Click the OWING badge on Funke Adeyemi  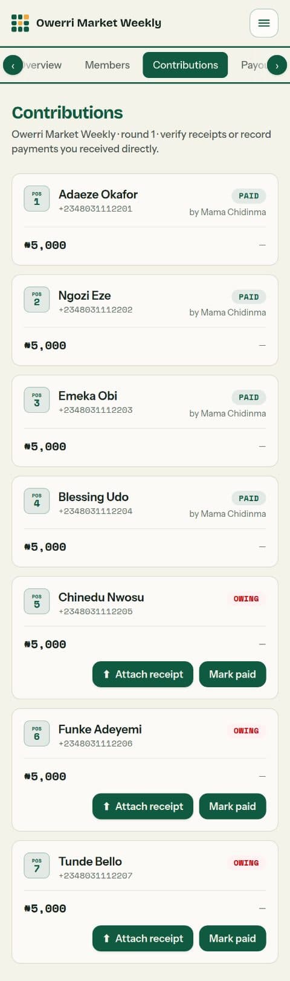246,731
